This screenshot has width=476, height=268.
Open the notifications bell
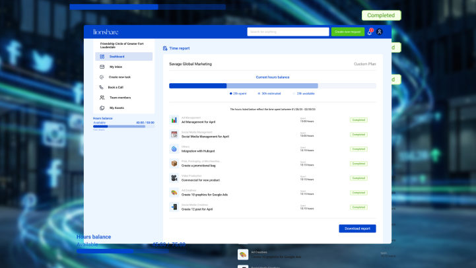pyautogui.click(x=370, y=32)
